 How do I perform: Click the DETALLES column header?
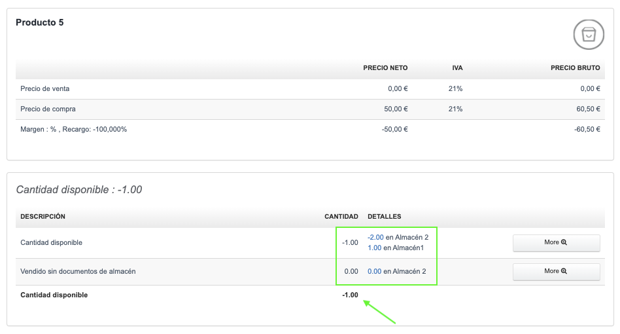(x=385, y=216)
